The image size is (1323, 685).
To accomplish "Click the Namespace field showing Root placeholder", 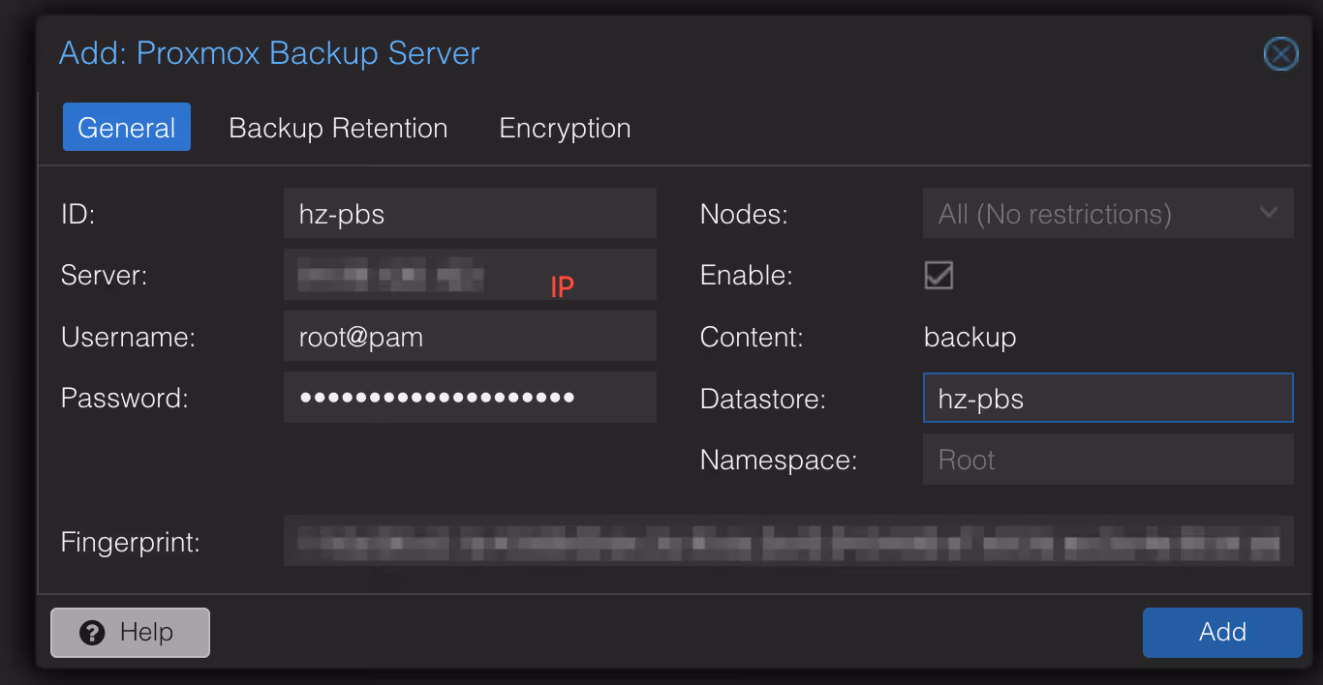I will click(1107, 459).
